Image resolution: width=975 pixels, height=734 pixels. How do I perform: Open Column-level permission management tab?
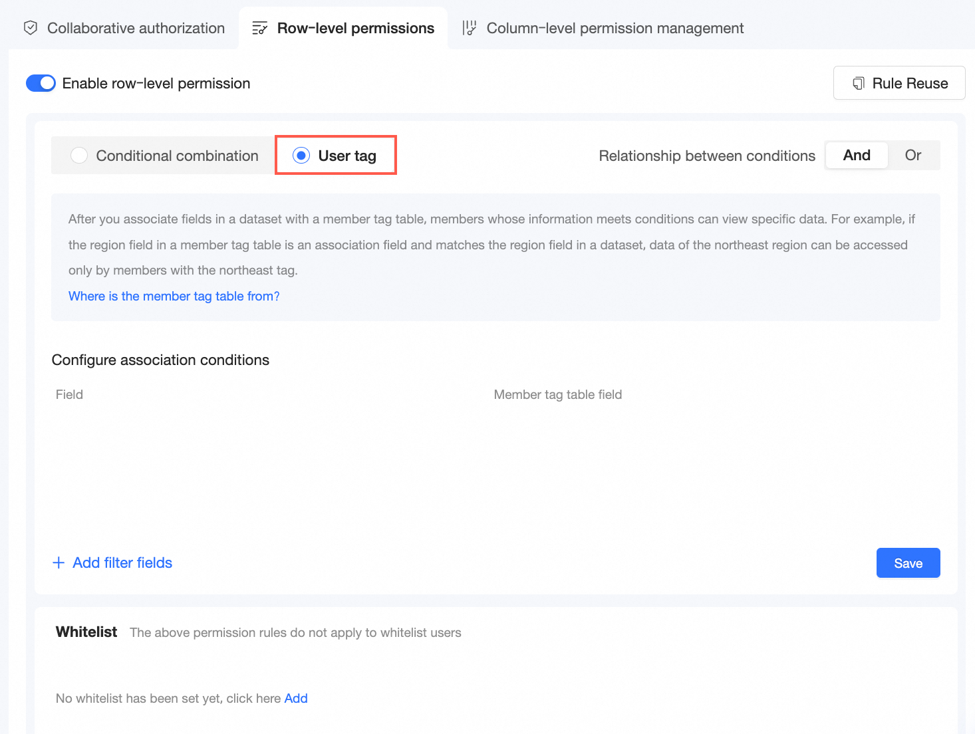615,28
